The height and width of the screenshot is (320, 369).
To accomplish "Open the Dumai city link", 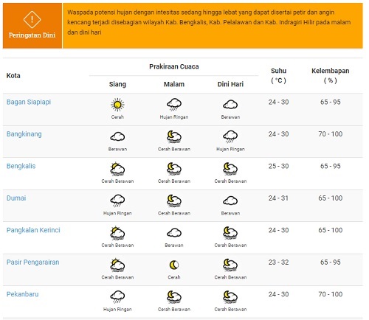I will (16, 198).
